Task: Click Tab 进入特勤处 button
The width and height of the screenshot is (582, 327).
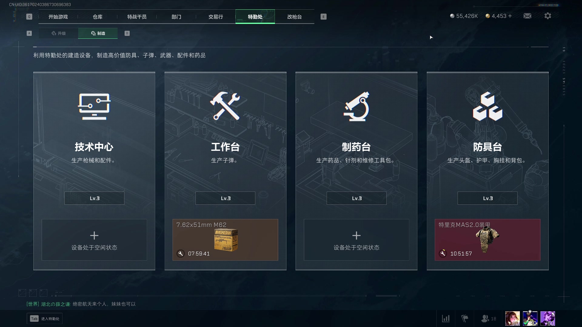Action: click(45, 319)
